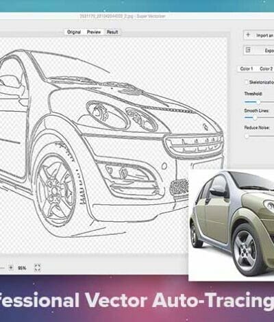Click the original color car photo thumbnail

[x=231, y=225]
